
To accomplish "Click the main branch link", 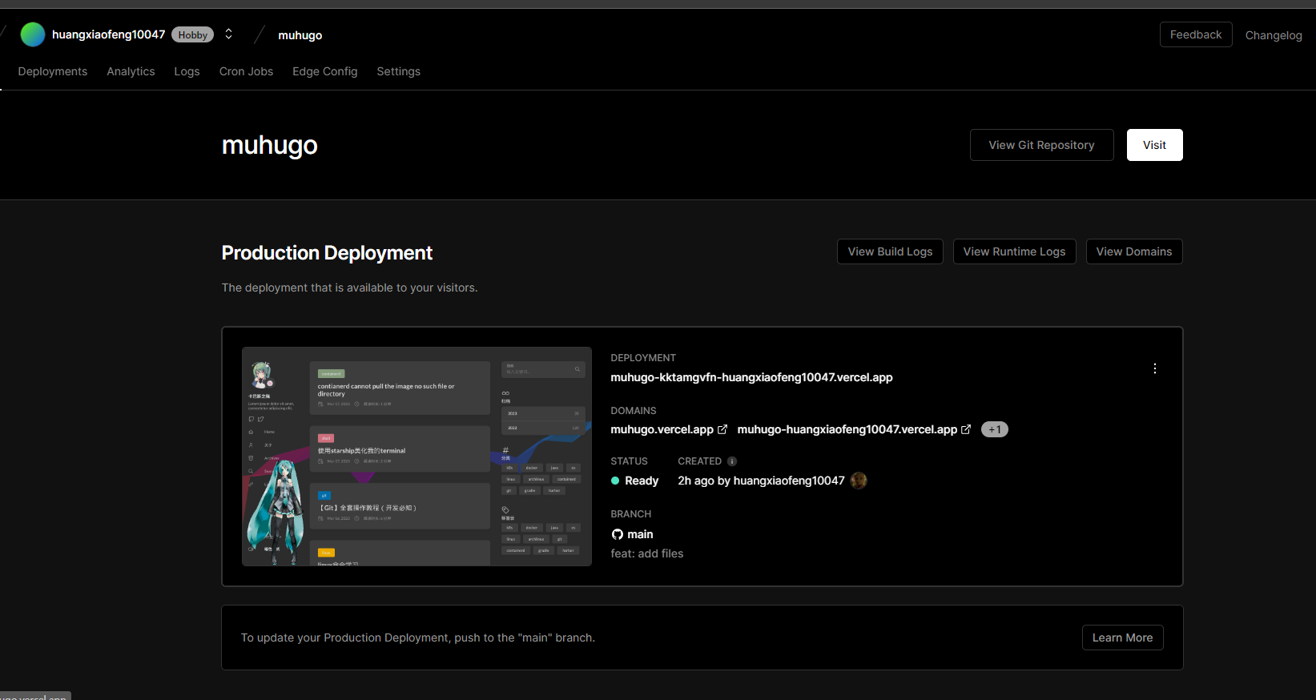I will (x=640, y=534).
